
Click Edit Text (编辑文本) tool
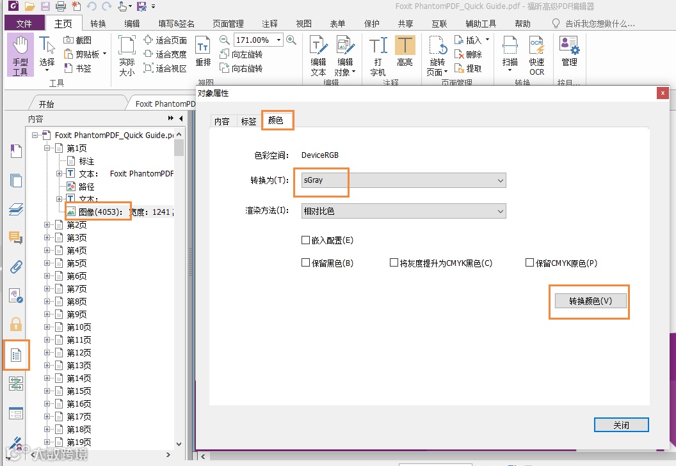pos(319,56)
